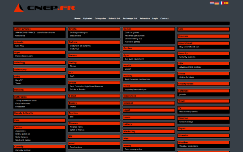Viewport: 243px width, 152px height.
Task: Open the Starburst casino link
Action: (23, 140)
